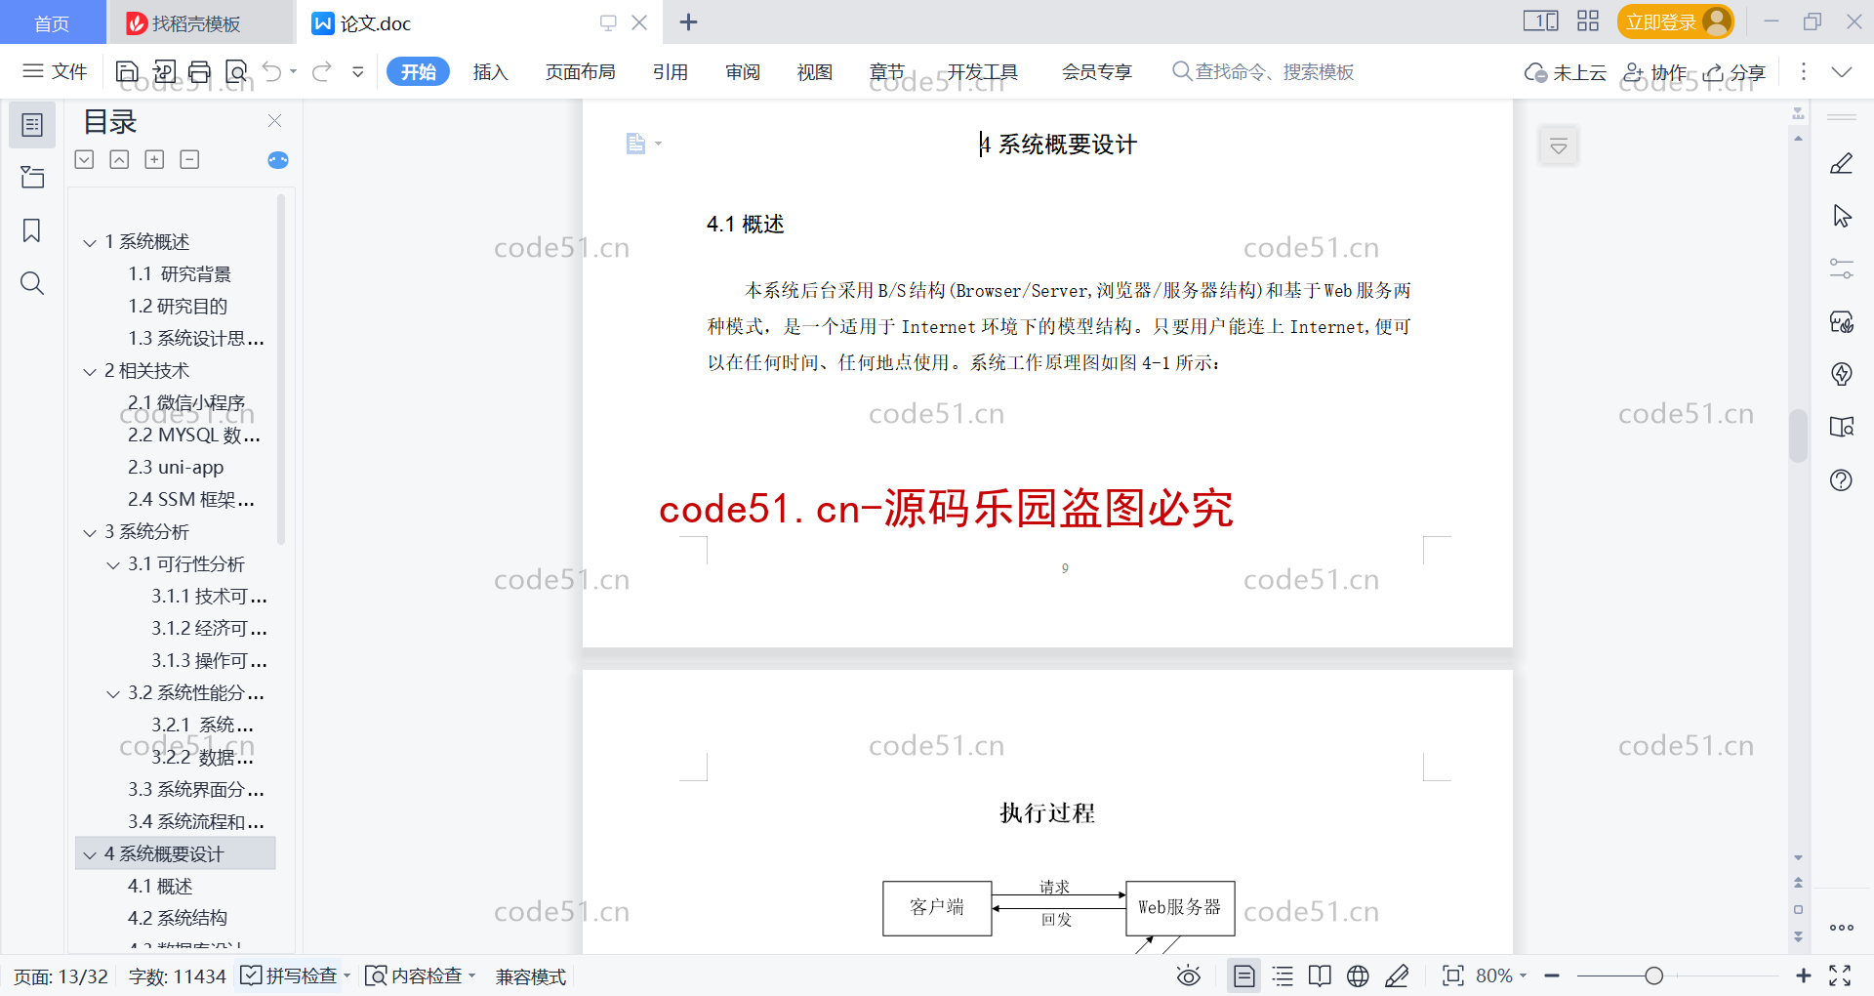The width and height of the screenshot is (1874, 996).
Task: Click the Print icon in toolbar
Action: [x=199, y=71]
